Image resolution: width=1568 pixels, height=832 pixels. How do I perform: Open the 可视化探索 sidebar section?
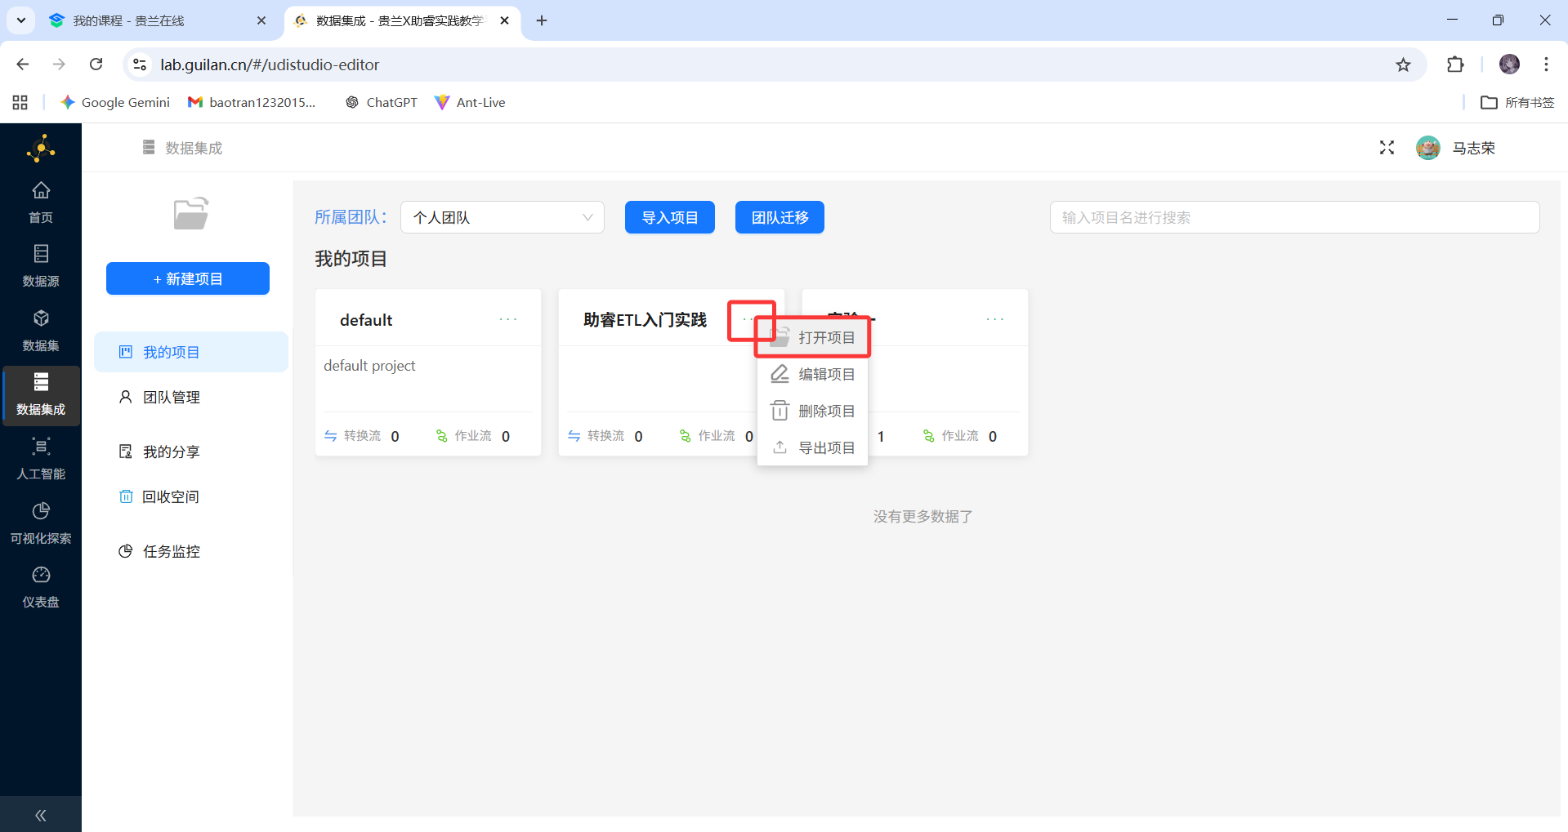41,523
